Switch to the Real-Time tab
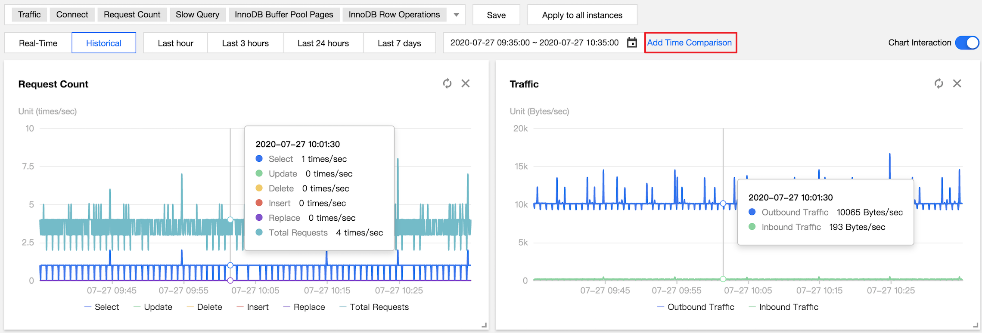This screenshot has width=982, height=333. click(38, 43)
